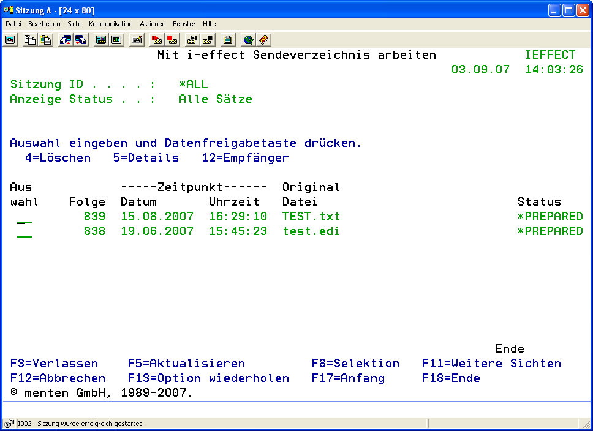Viewport: 593px width, 431px height.
Task: Click the Paste icon in the toolbar
Action: (45, 40)
